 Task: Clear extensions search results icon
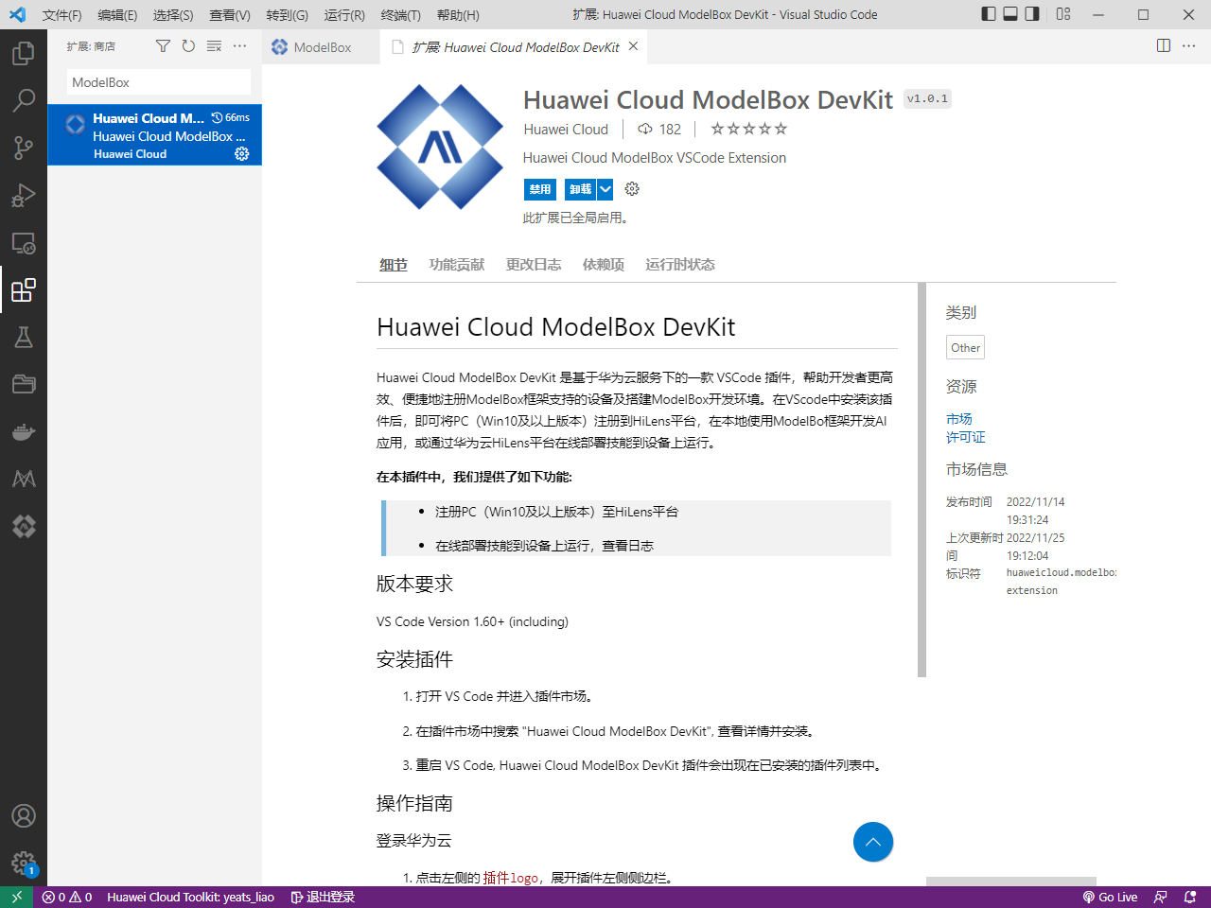point(214,46)
